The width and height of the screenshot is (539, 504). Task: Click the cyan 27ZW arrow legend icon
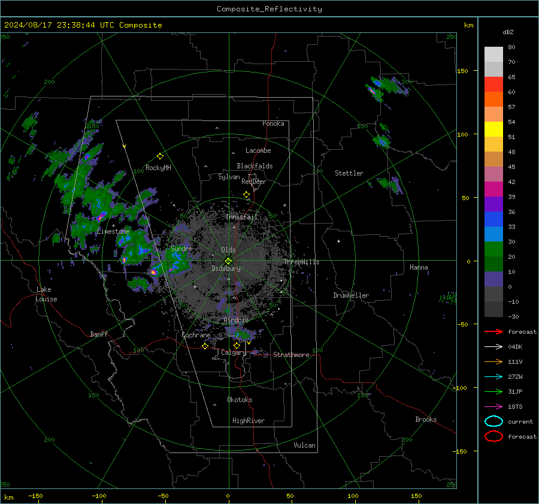coord(493,376)
